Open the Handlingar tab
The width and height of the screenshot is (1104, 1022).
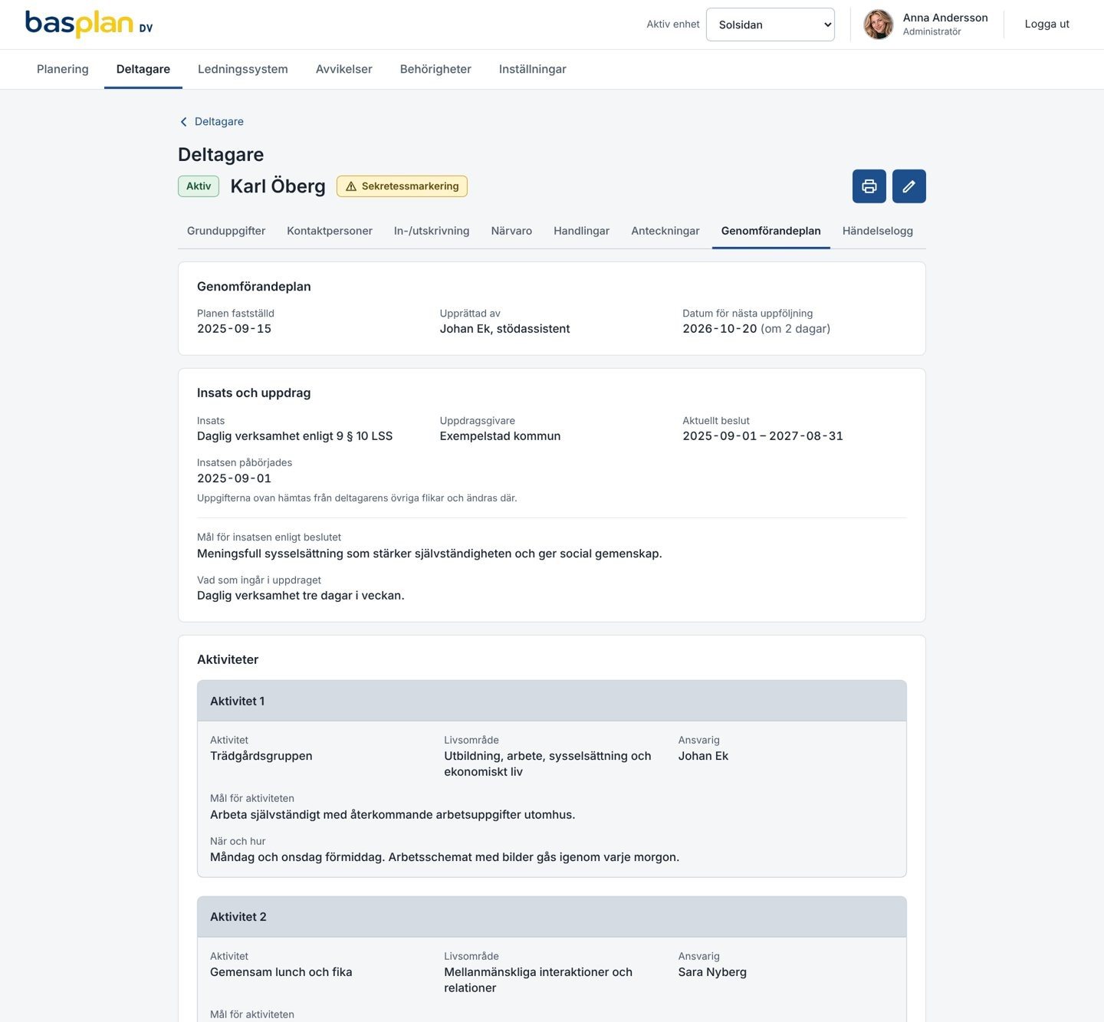pos(582,231)
